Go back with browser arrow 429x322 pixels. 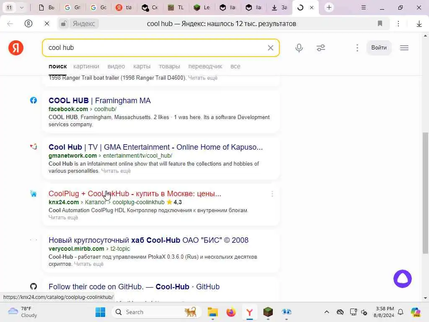(x=10, y=23)
